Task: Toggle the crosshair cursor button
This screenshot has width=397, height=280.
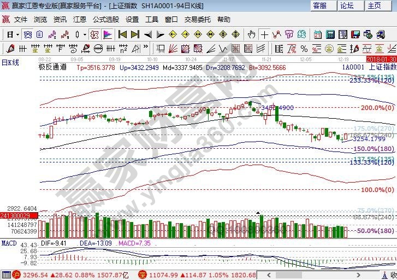Action: (x=264, y=34)
